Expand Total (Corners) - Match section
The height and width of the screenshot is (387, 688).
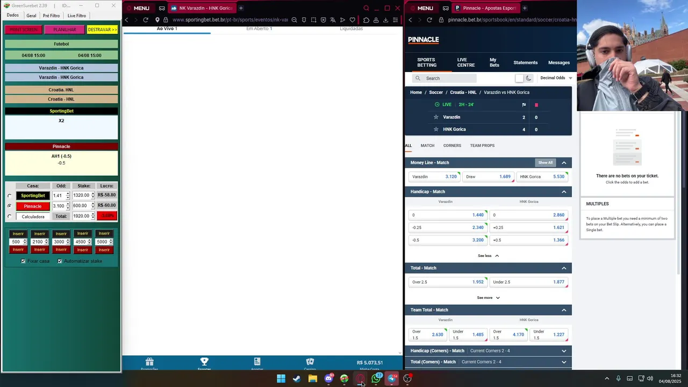pyautogui.click(x=564, y=362)
